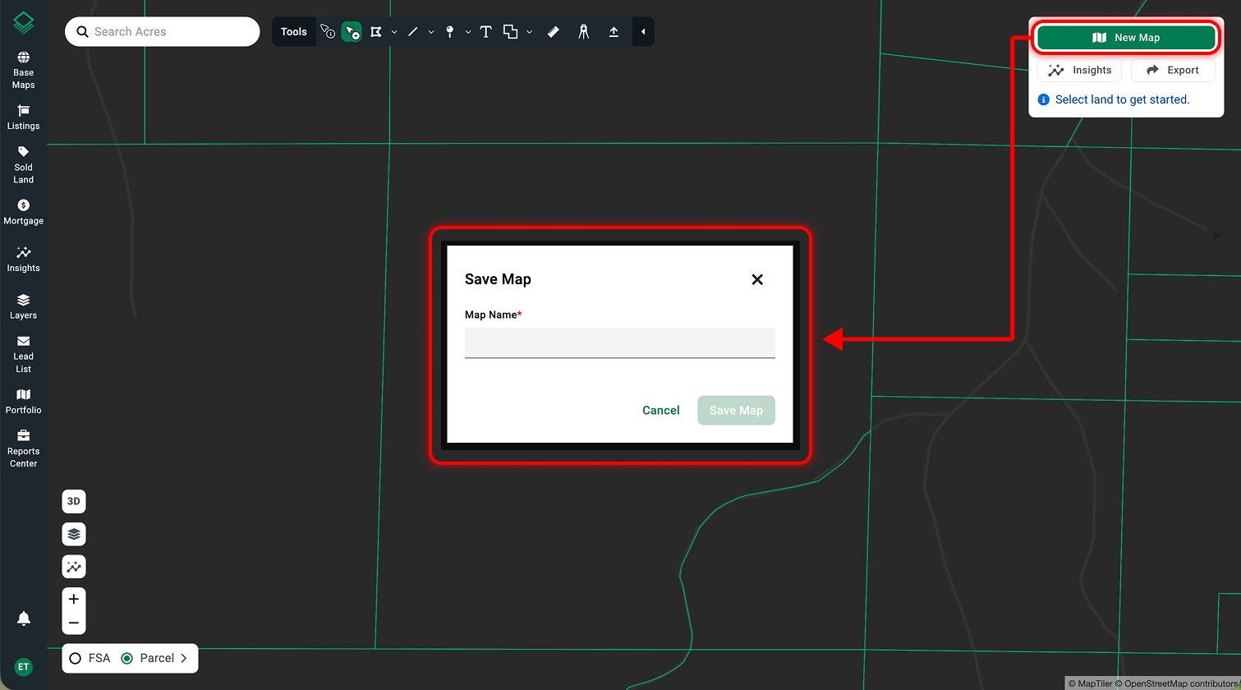
Task: Expand the line tool dropdown arrow
Action: 431,32
